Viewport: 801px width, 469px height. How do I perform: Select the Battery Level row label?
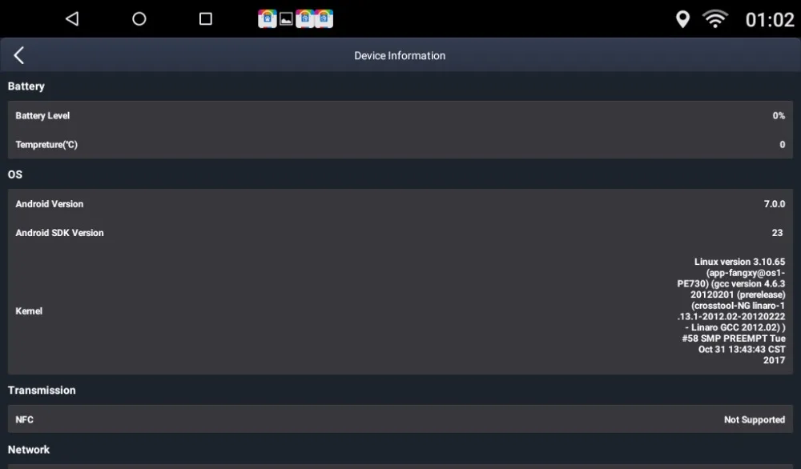42,116
